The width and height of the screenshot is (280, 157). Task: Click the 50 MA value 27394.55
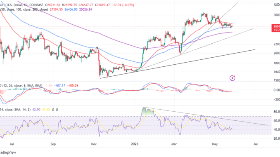[56, 9]
